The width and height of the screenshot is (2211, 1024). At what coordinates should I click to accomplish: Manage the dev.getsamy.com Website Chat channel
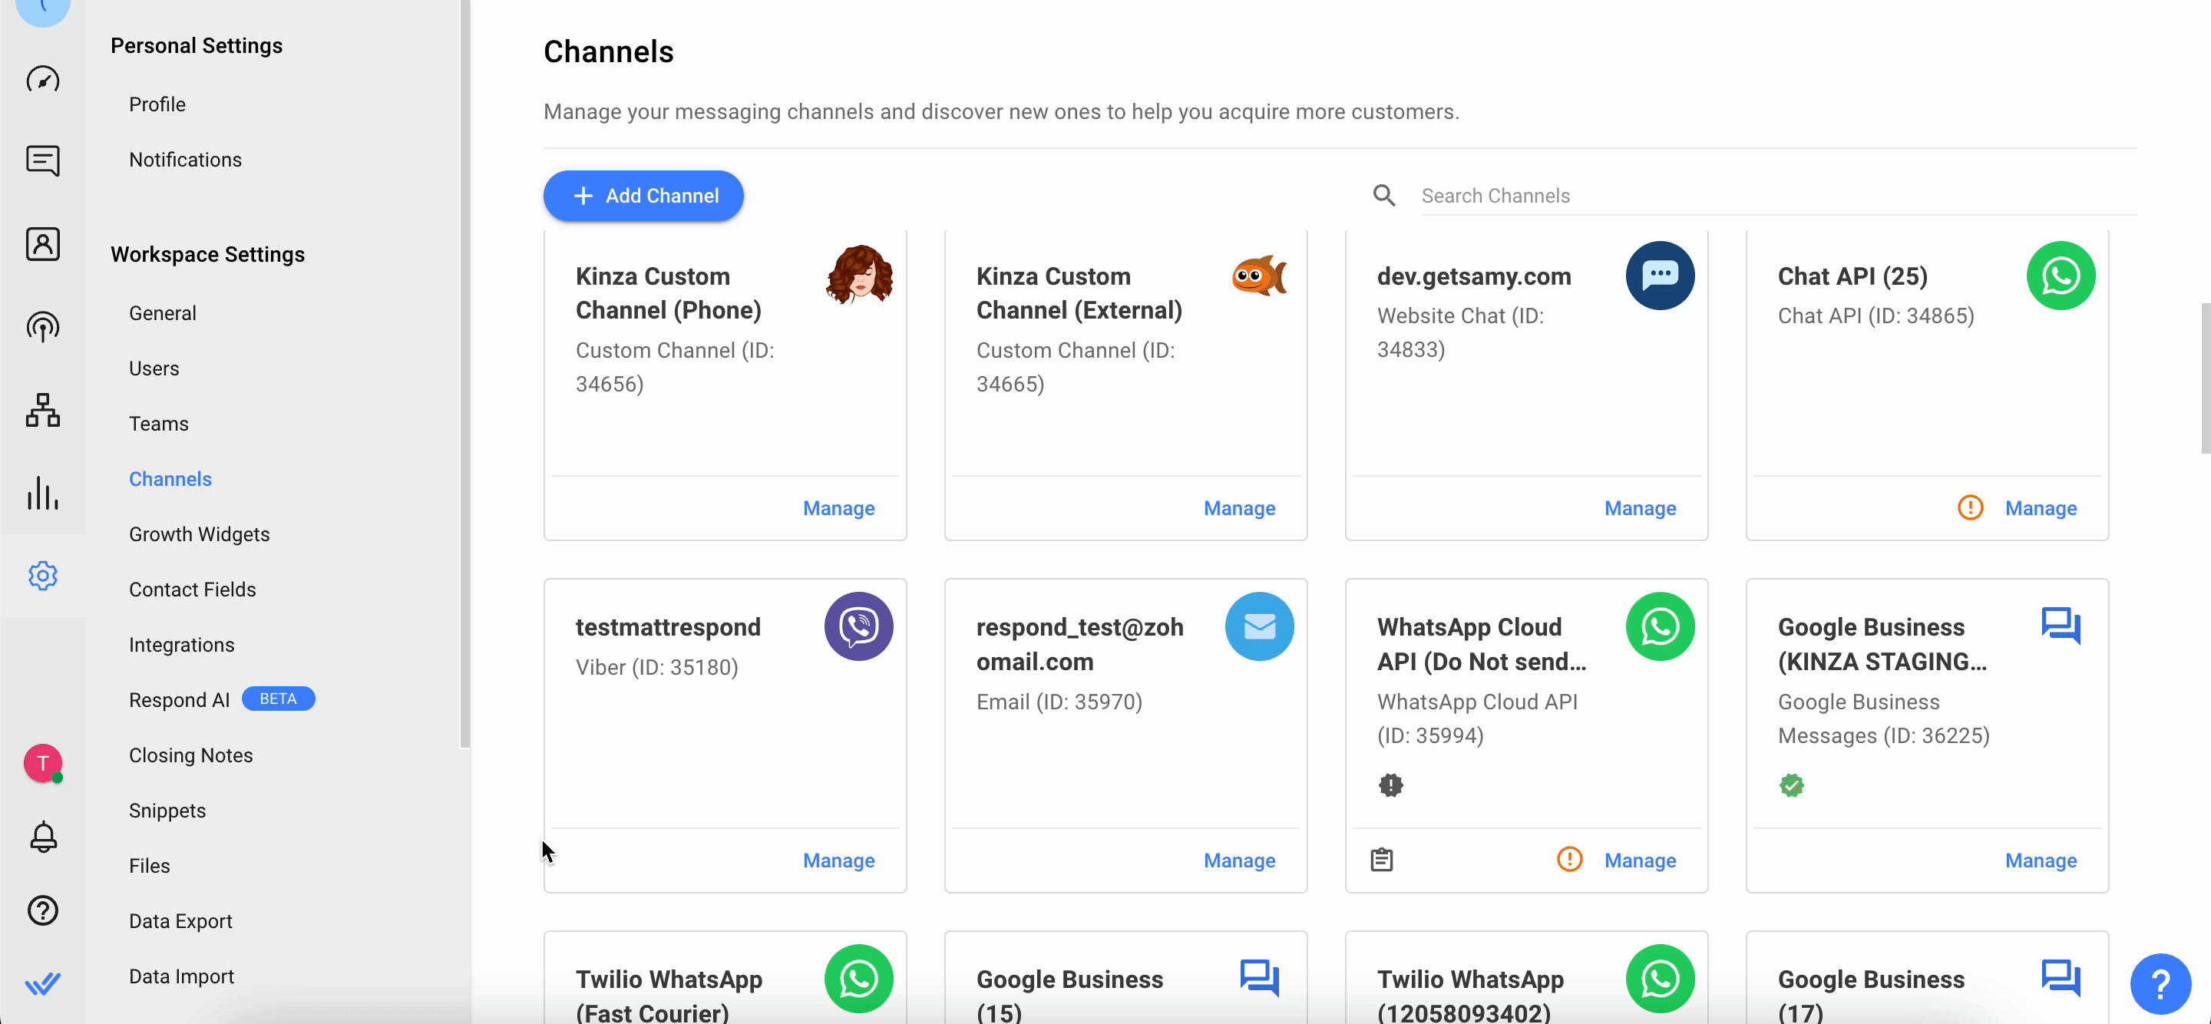point(1639,508)
